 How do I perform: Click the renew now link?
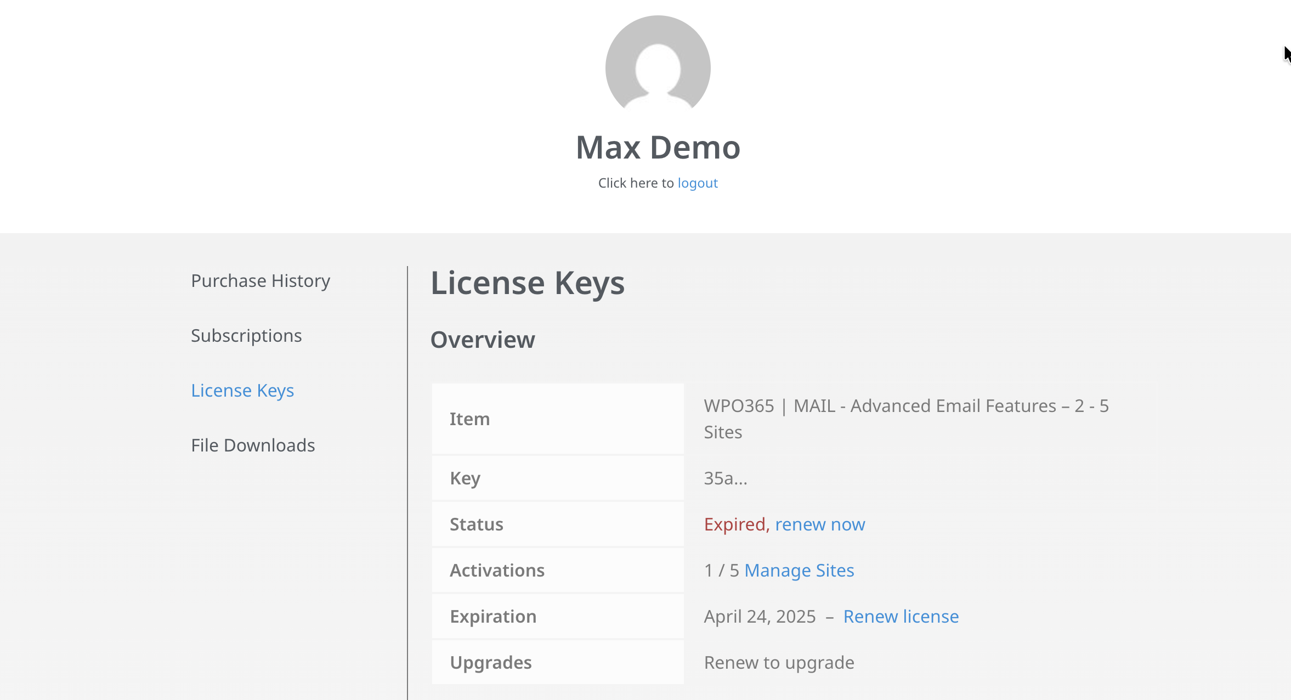pos(820,524)
